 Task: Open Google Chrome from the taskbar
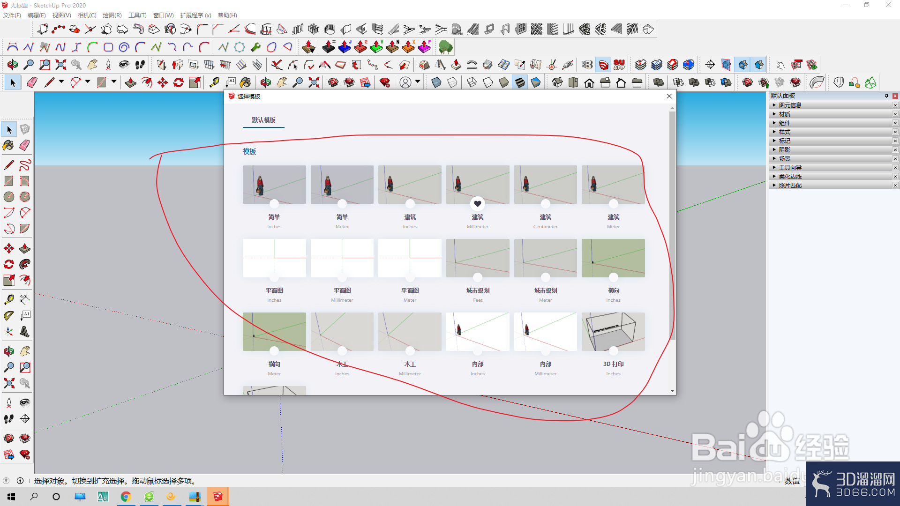click(x=126, y=497)
